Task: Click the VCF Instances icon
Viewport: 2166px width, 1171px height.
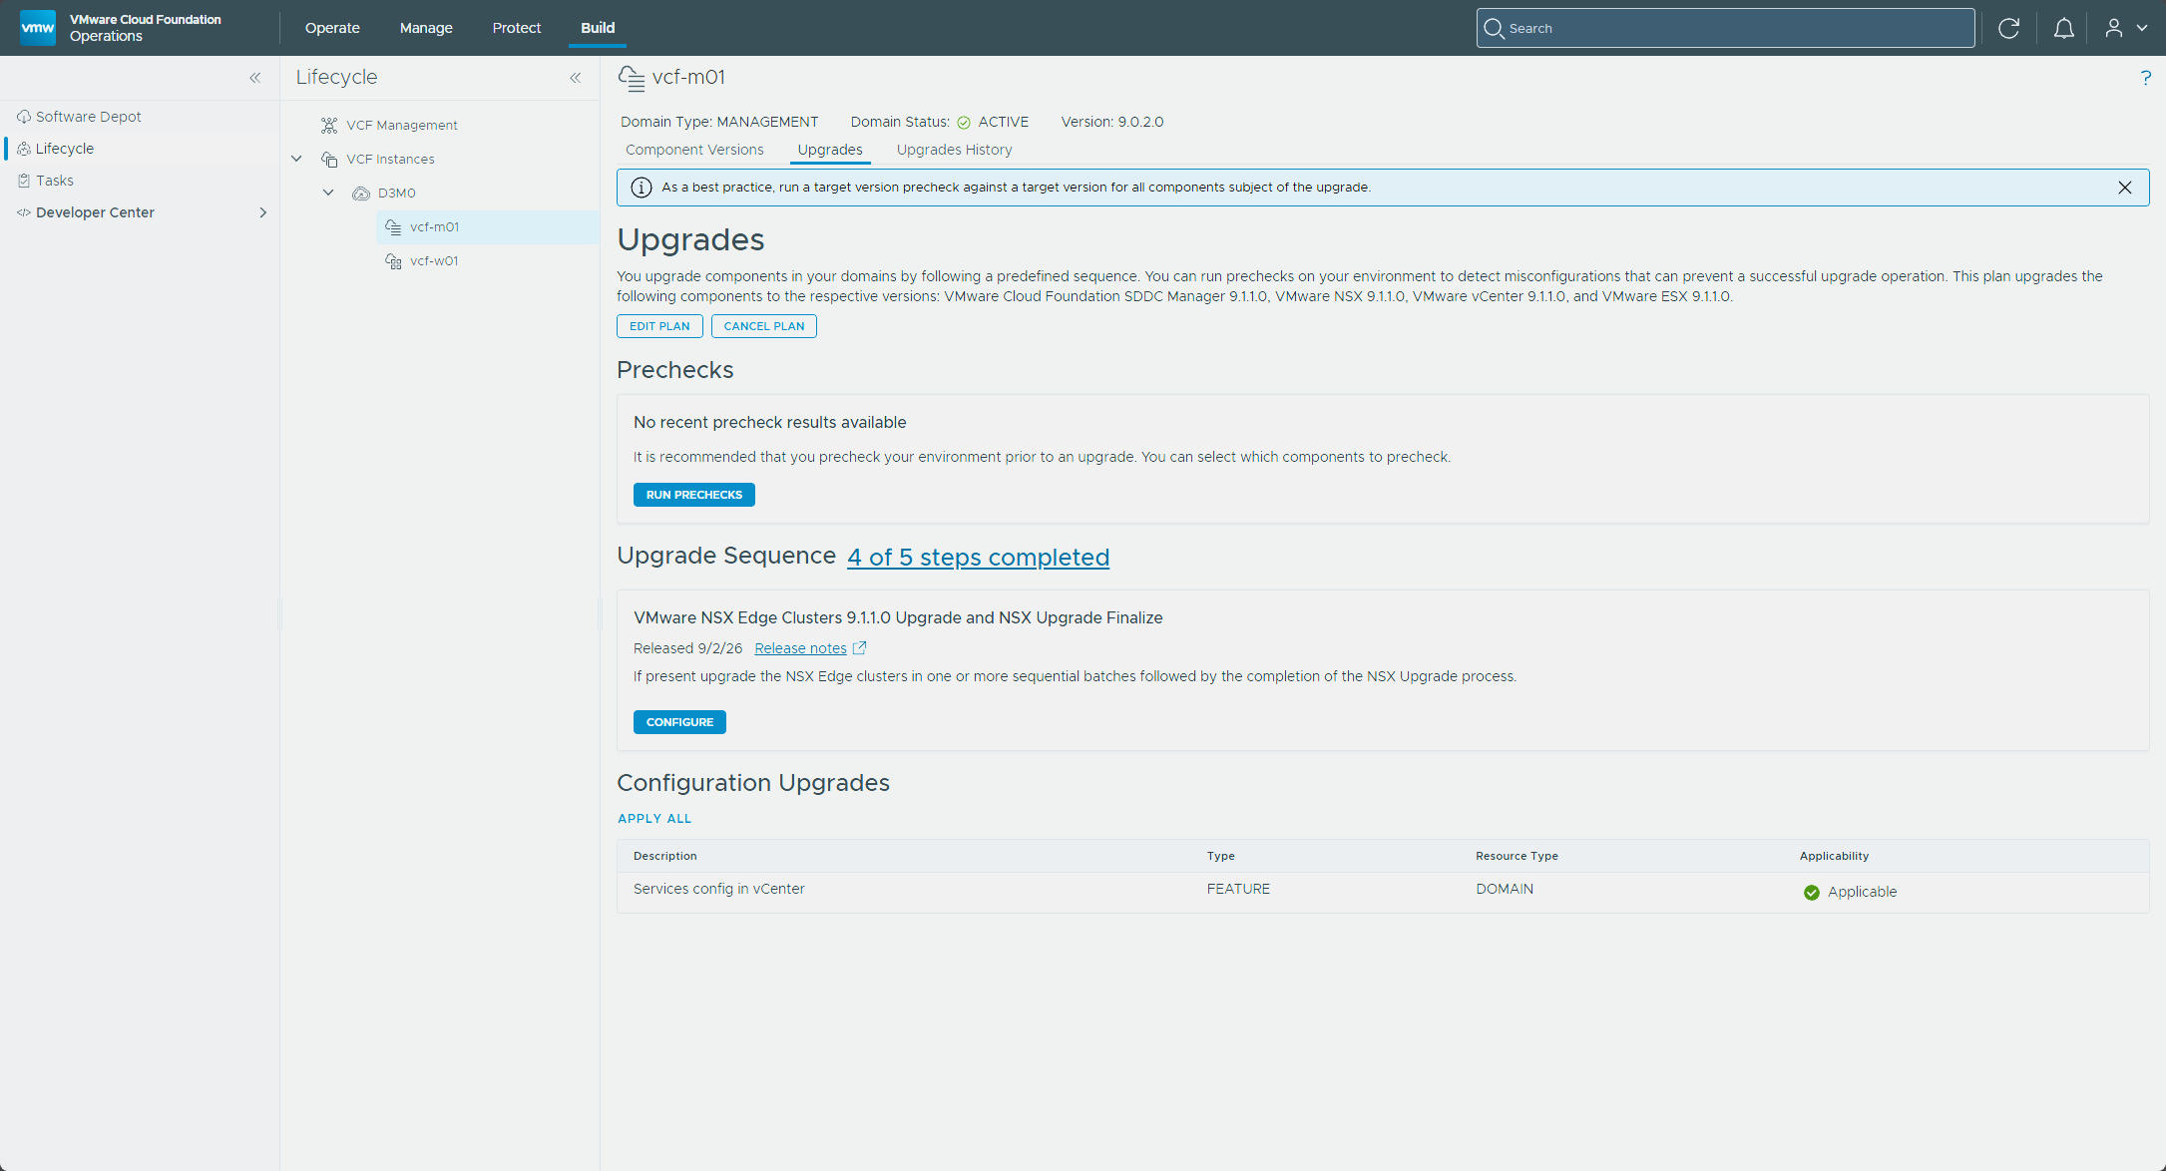Action: [x=329, y=160]
